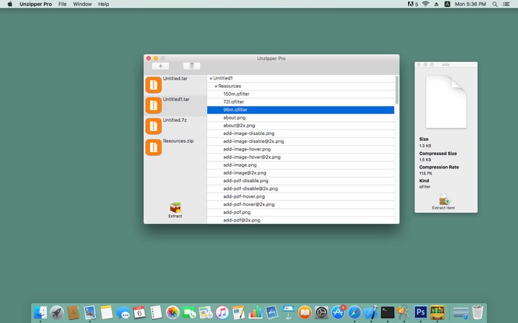Open Calendar from the Dock
Viewport: 518px width, 323px height.
(139, 312)
